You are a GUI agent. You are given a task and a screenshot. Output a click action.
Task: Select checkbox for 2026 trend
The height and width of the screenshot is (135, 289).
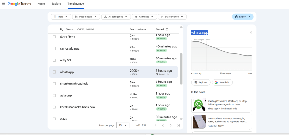[54, 119]
